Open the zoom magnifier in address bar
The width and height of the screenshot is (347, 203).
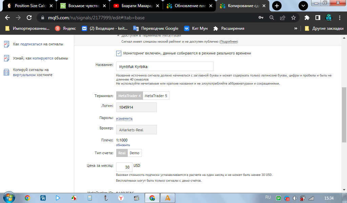[x=272, y=18]
